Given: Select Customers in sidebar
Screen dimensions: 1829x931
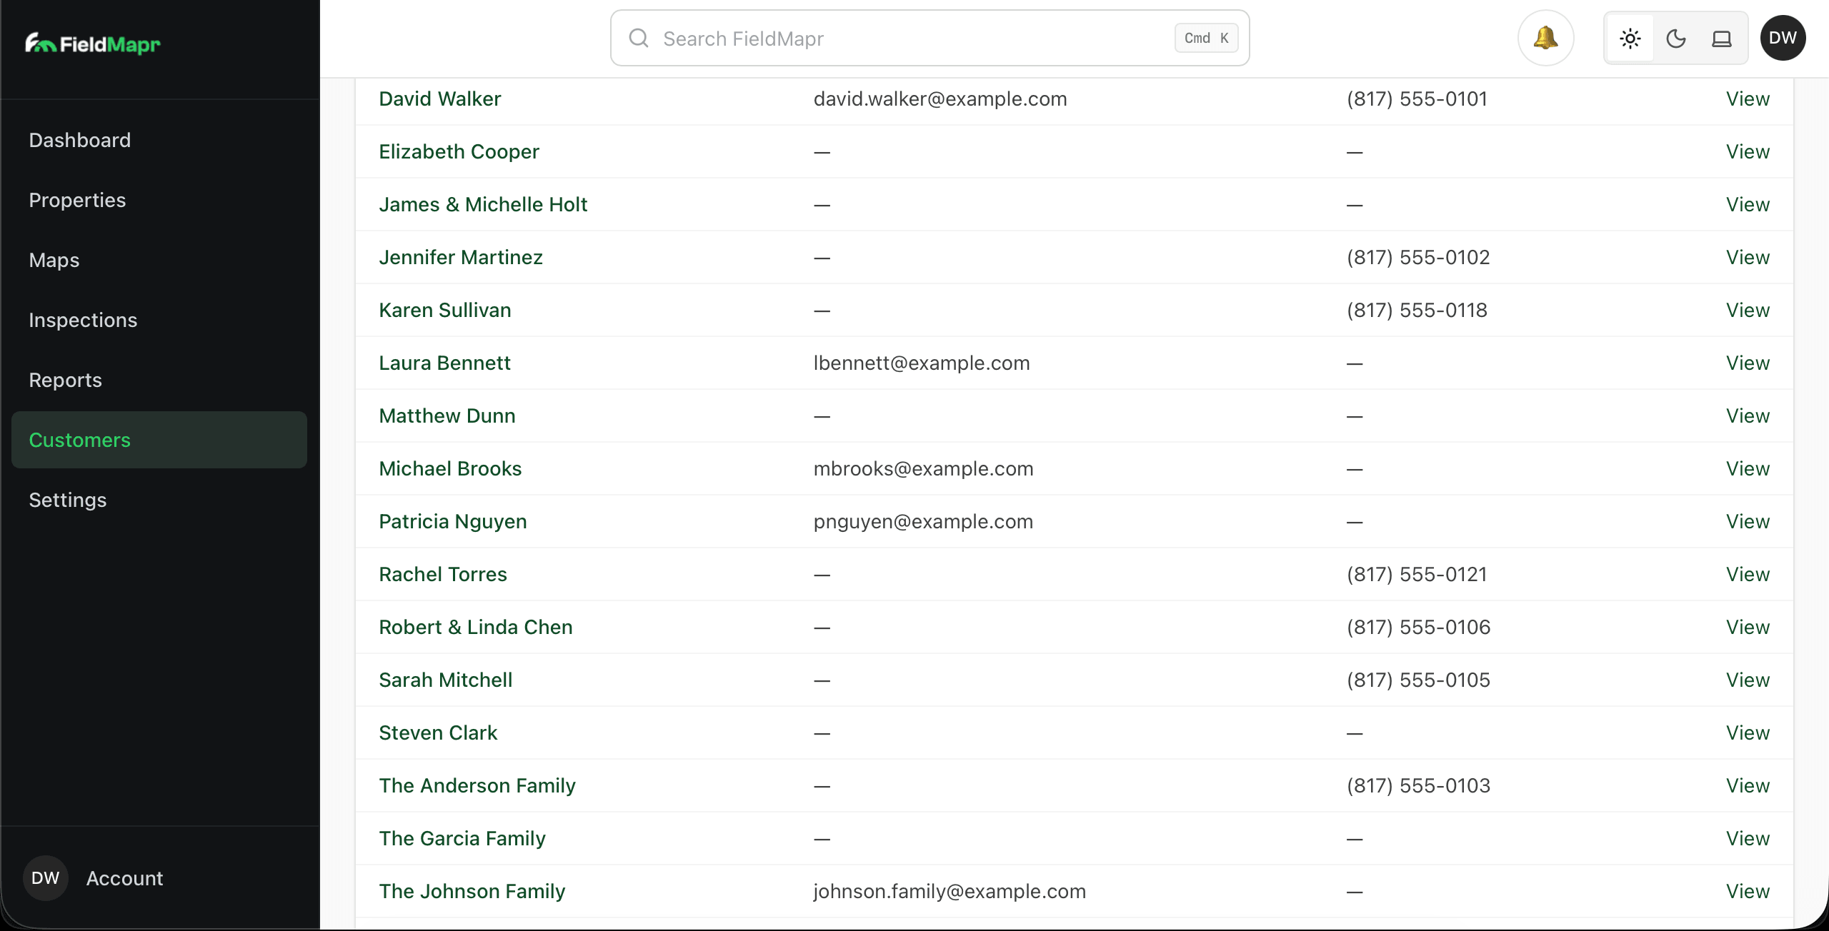Looking at the screenshot, I should click(159, 440).
